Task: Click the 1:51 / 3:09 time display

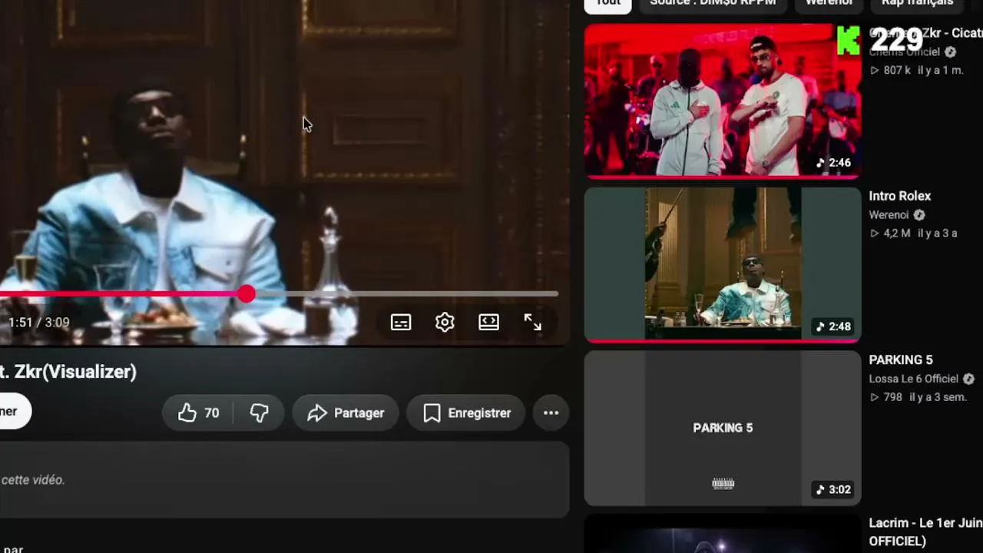Action: [39, 323]
